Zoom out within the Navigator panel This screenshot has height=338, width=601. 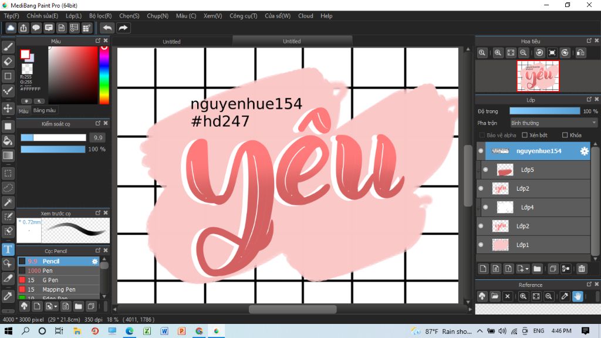click(523, 53)
